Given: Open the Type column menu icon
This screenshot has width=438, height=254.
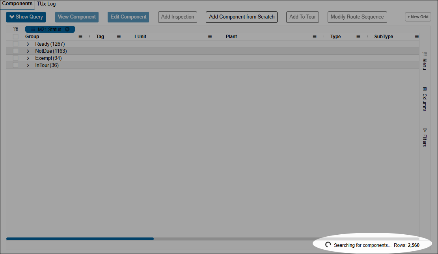Looking at the screenshot, I should click(x=358, y=37).
